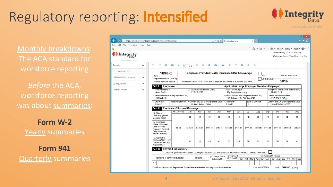Tick the self-insured coverage checkbox in Part III
The image size is (333, 187).
pos(270,152)
